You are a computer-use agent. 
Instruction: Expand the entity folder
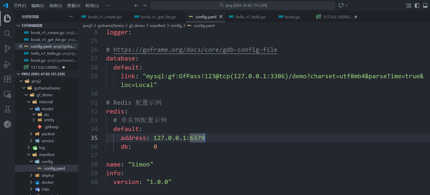34,120
